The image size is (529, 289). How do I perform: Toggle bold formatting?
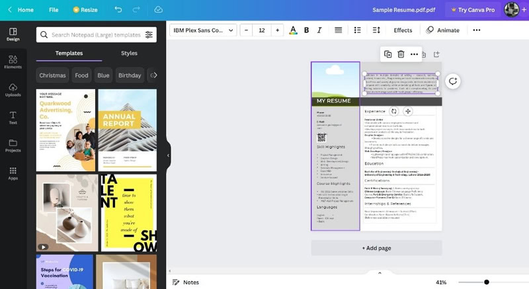pyautogui.click(x=306, y=30)
